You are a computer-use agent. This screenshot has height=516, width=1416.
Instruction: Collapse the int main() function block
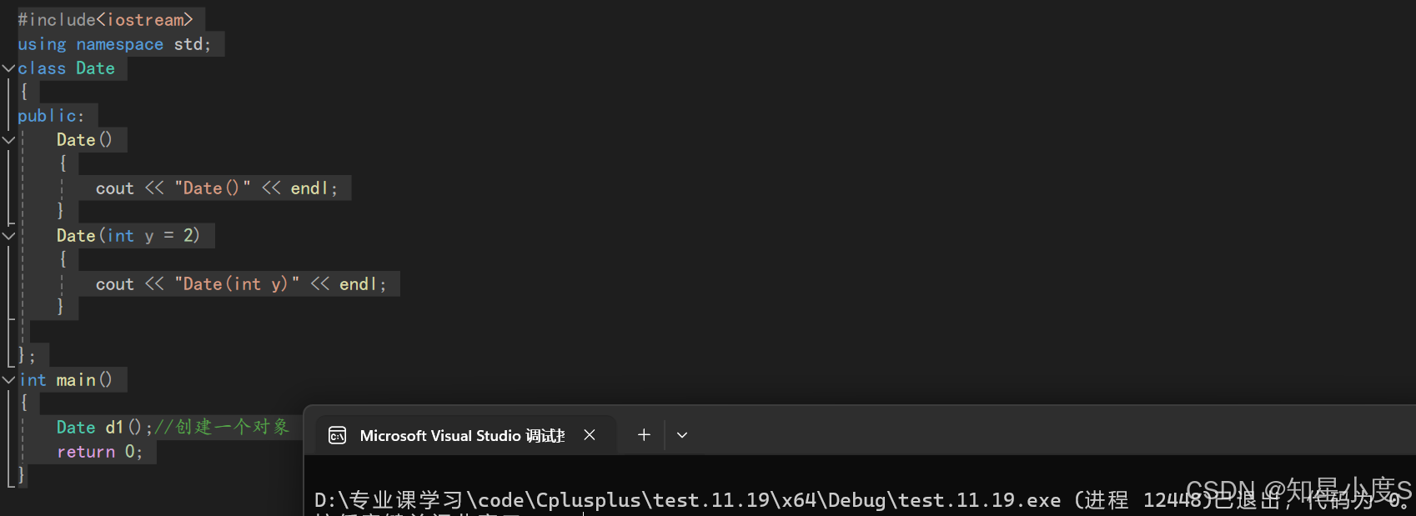[x=8, y=380]
